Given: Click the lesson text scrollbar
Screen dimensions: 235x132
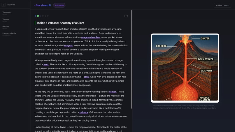Looking at the screenshot, I should (x=132, y=59).
